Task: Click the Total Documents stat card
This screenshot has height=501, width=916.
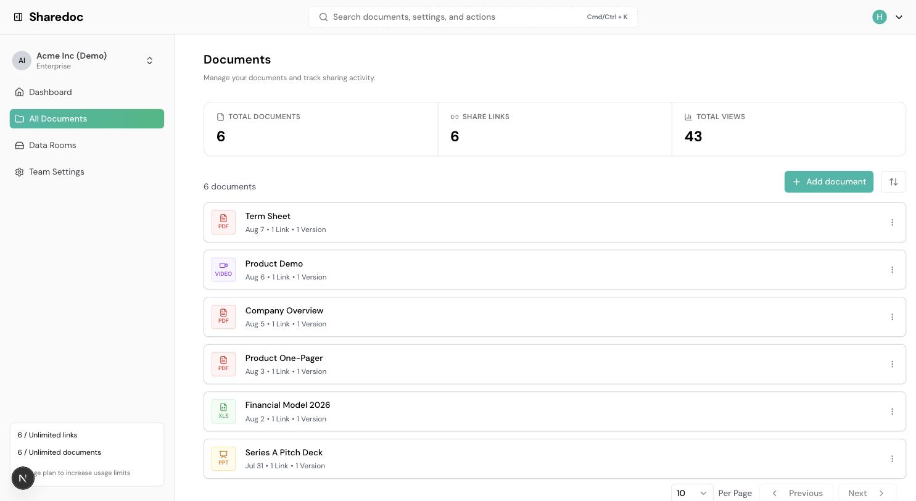Action: (x=321, y=129)
